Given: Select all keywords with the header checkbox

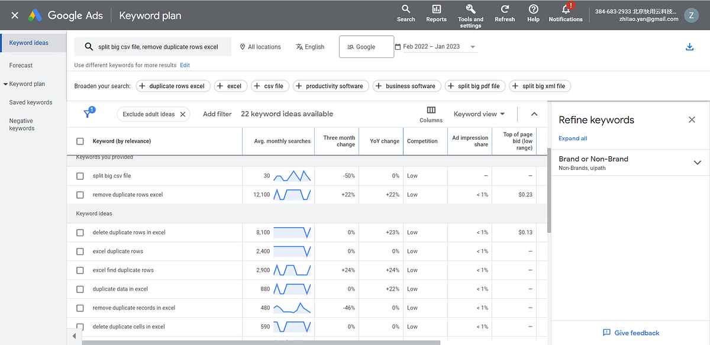Looking at the screenshot, I should click(80, 141).
